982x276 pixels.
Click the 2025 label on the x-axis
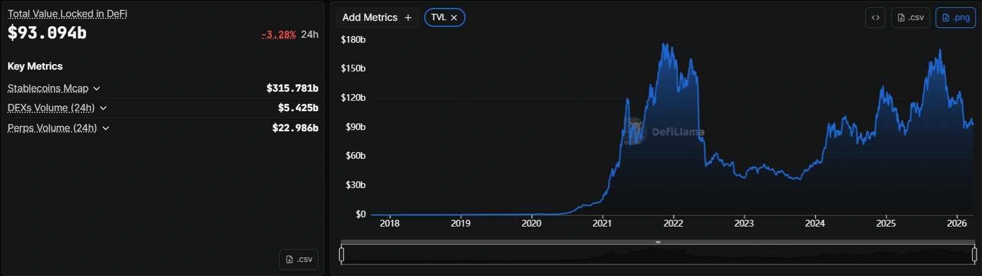pyautogui.click(x=886, y=223)
